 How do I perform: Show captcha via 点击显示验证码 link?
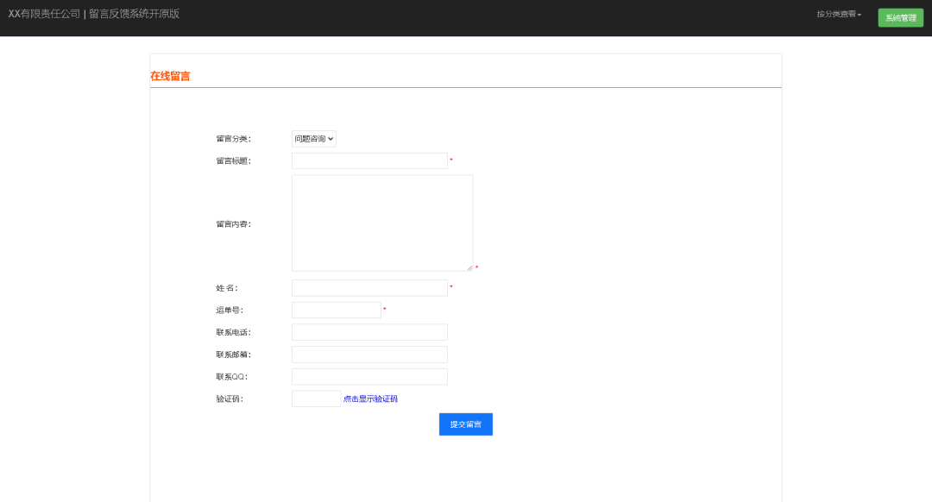tap(370, 399)
